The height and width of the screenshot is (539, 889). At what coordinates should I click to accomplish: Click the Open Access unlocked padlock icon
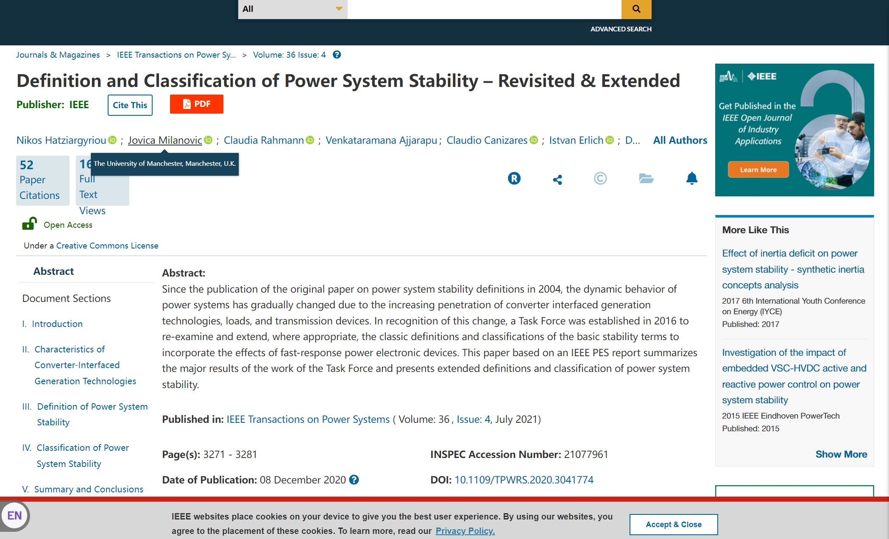[29, 223]
